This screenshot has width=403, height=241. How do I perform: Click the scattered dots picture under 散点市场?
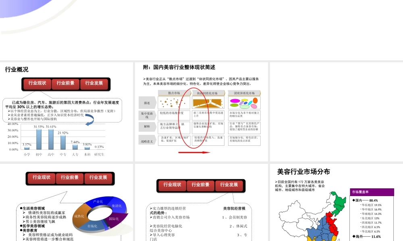[x=174, y=103]
